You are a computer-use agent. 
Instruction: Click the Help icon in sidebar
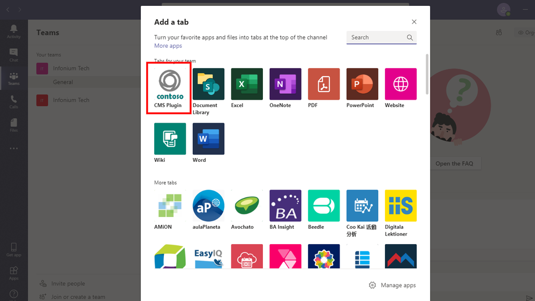coord(13,294)
